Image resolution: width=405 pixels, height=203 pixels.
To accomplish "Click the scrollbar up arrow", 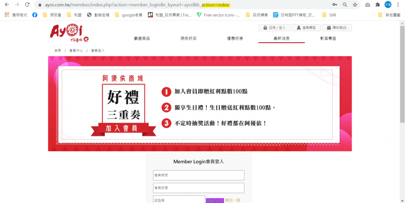I will click(402, 23).
